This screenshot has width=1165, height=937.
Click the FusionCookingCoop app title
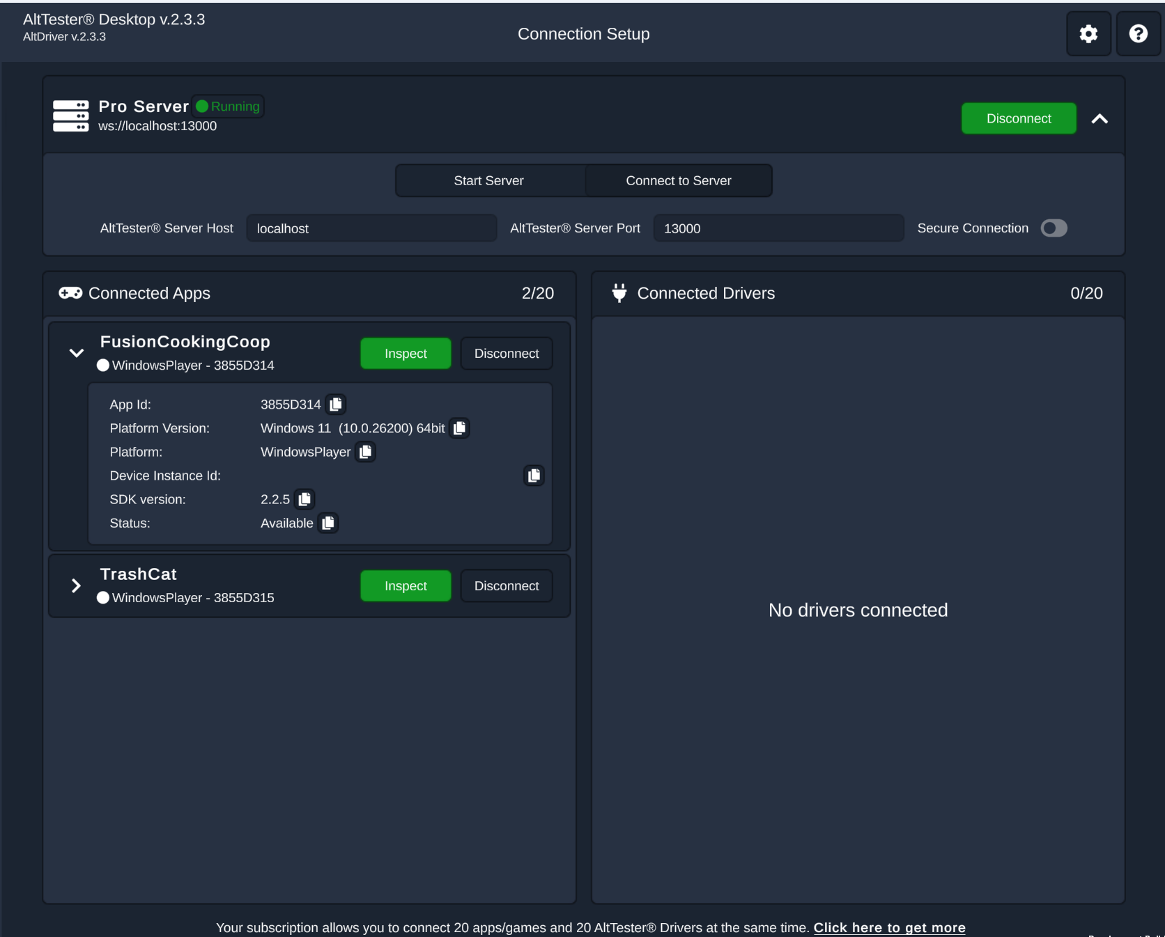[185, 342]
